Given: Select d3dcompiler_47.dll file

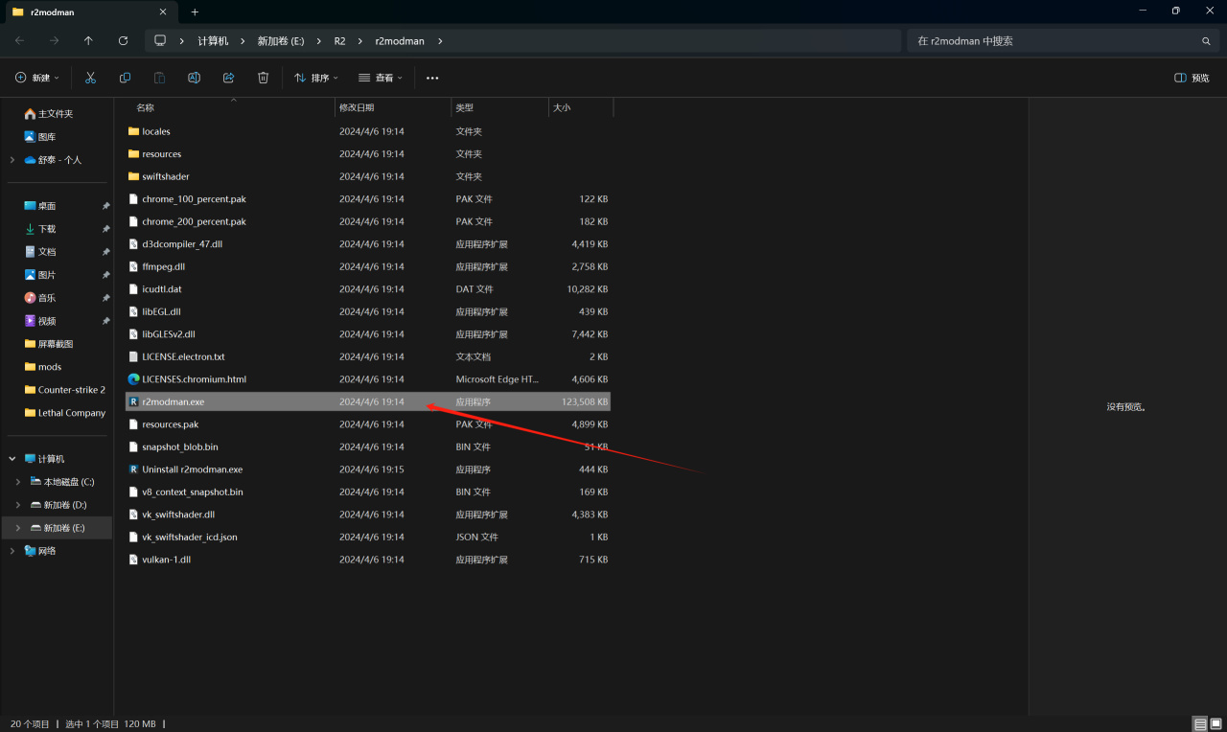Looking at the screenshot, I should point(368,244).
